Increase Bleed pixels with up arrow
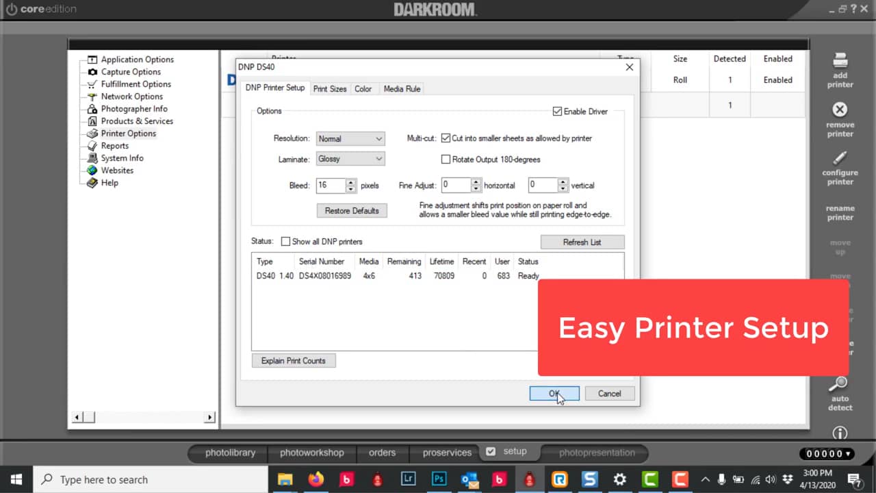The height and width of the screenshot is (493, 876). coord(351,182)
